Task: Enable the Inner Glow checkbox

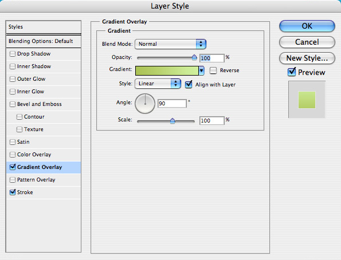Action: coord(13,92)
